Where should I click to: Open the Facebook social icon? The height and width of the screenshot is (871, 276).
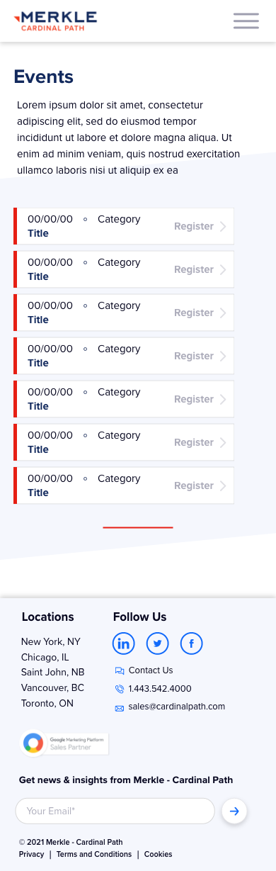(192, 644)
